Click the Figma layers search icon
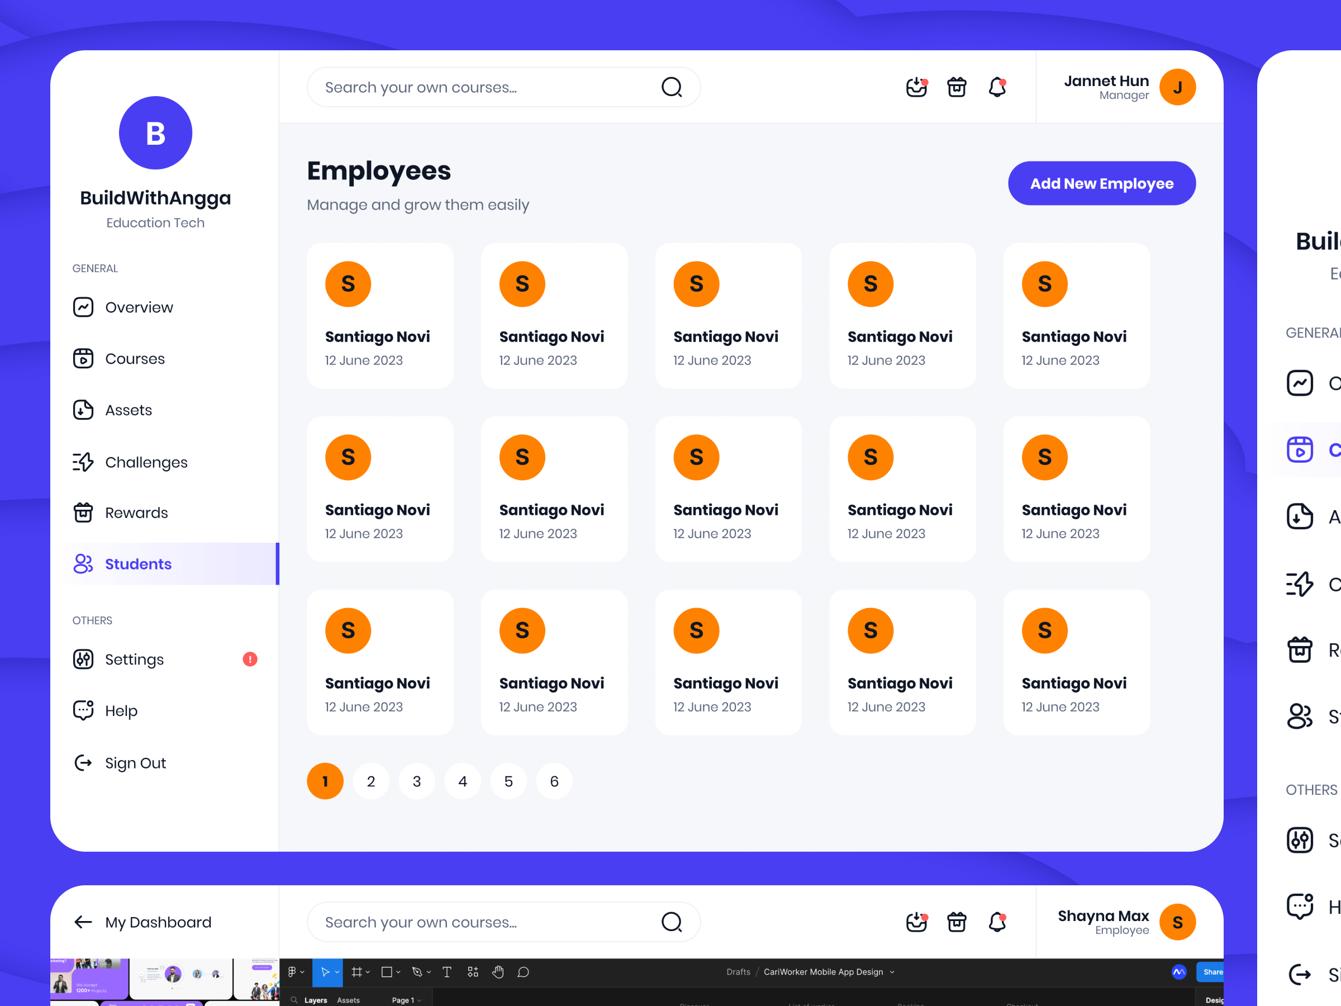 pos(294,1000)
